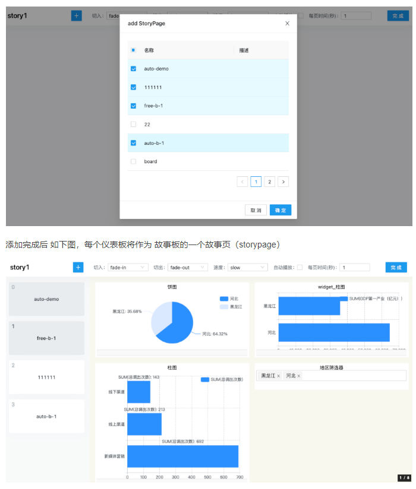
Task: Check the box for row 22
Action: coord(133,124)
